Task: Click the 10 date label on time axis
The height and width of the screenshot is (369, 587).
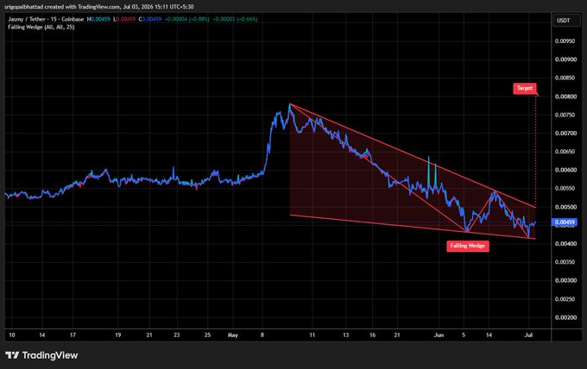Action: pos(12,335)
